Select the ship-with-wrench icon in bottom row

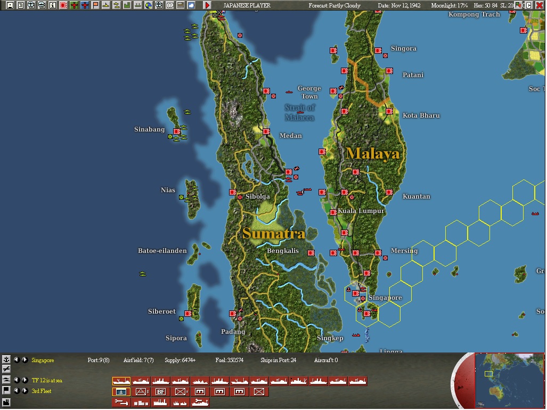point(200,403)
